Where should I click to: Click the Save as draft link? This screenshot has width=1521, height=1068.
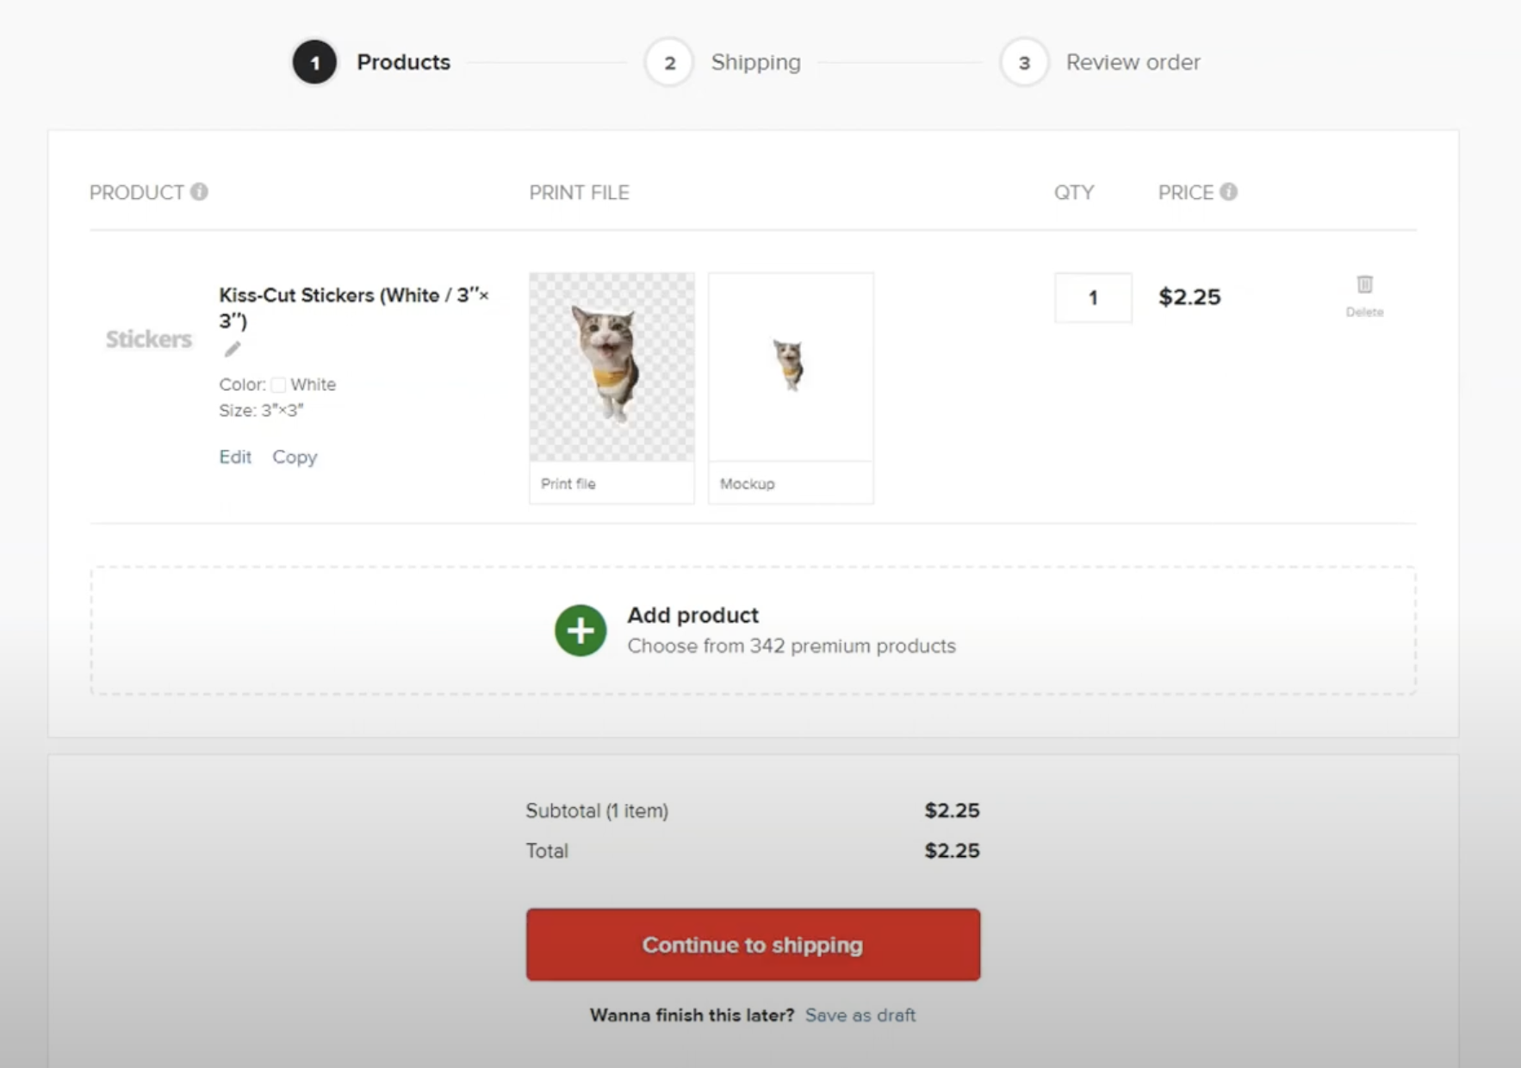pos(860,1015)
